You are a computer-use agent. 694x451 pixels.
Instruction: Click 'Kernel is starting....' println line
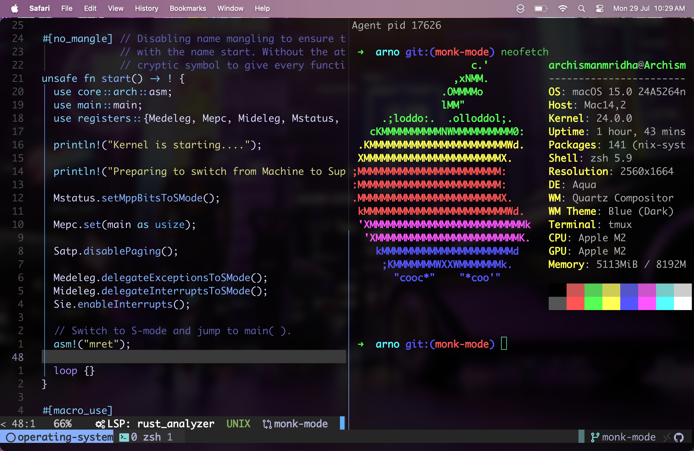tap(158, 145)
